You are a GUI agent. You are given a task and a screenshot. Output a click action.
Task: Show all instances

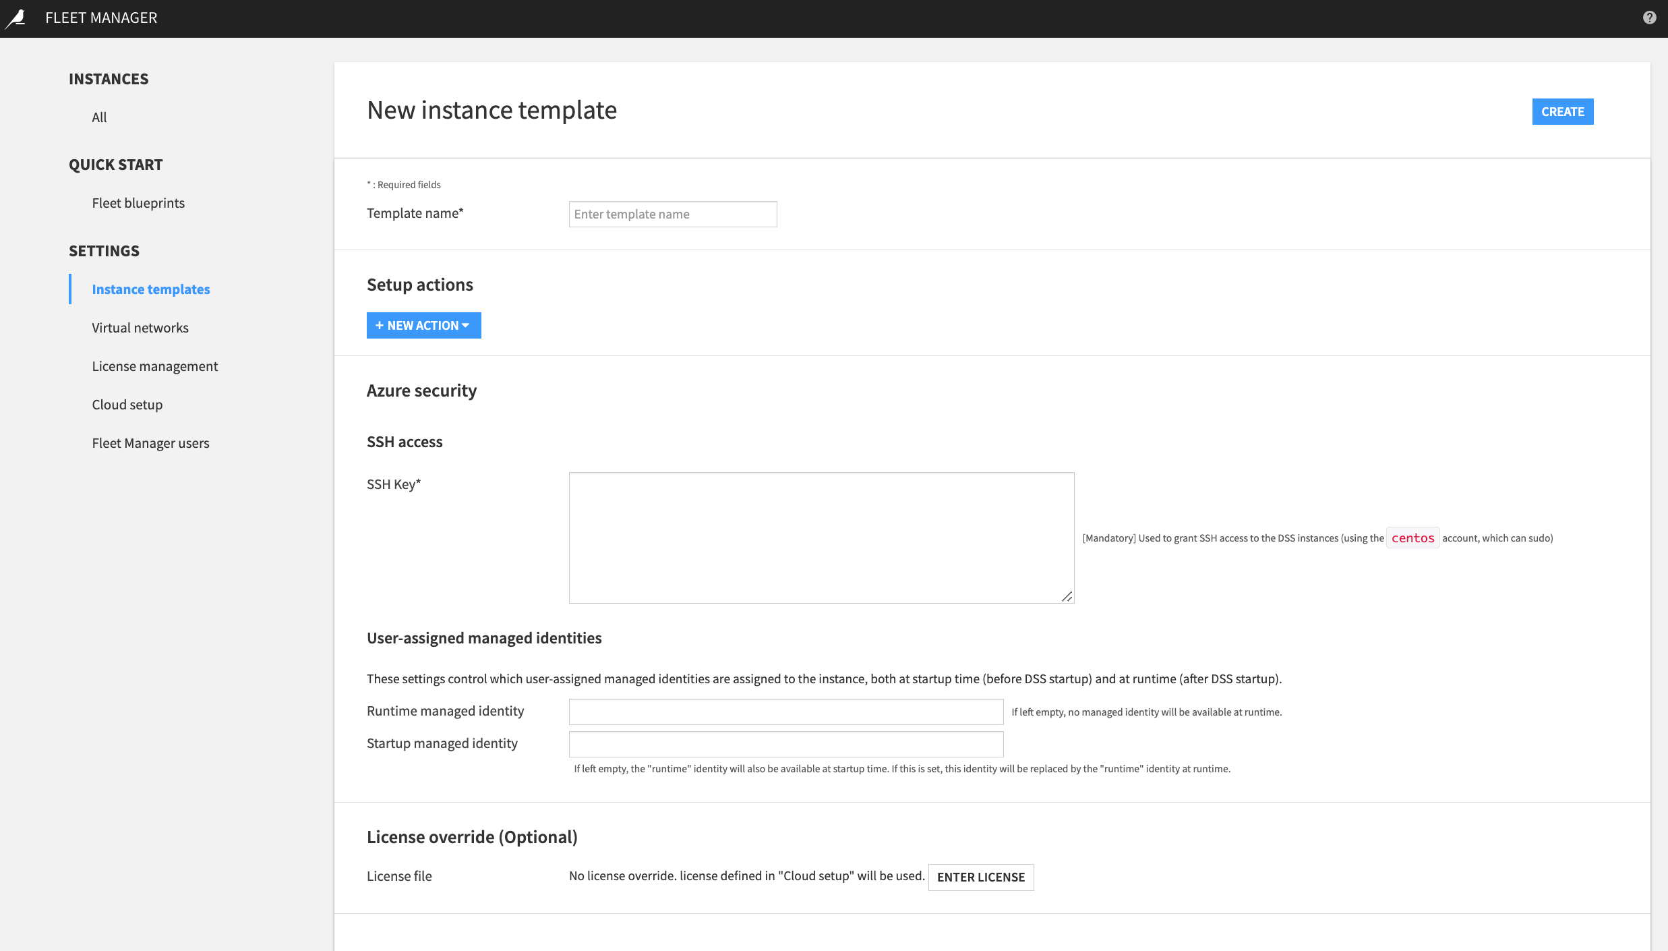99,117
